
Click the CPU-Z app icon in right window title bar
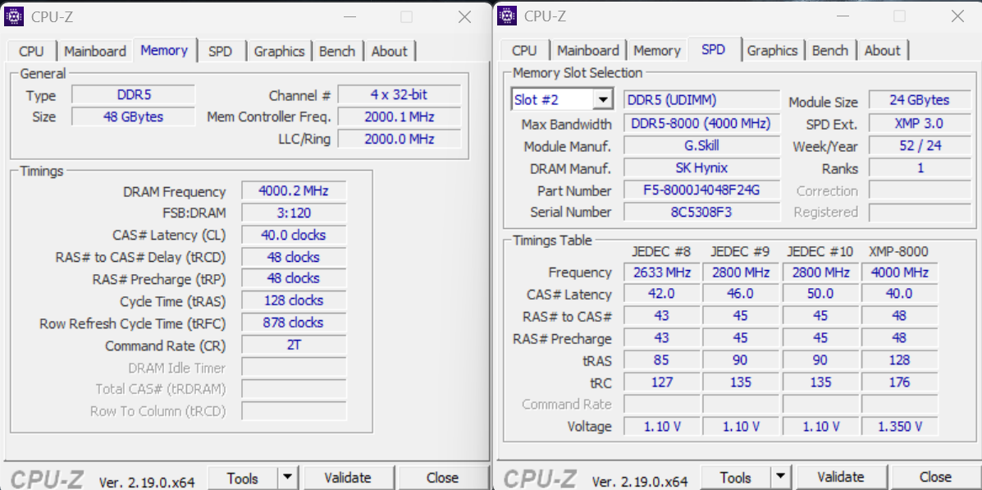[x=507, y=16]
